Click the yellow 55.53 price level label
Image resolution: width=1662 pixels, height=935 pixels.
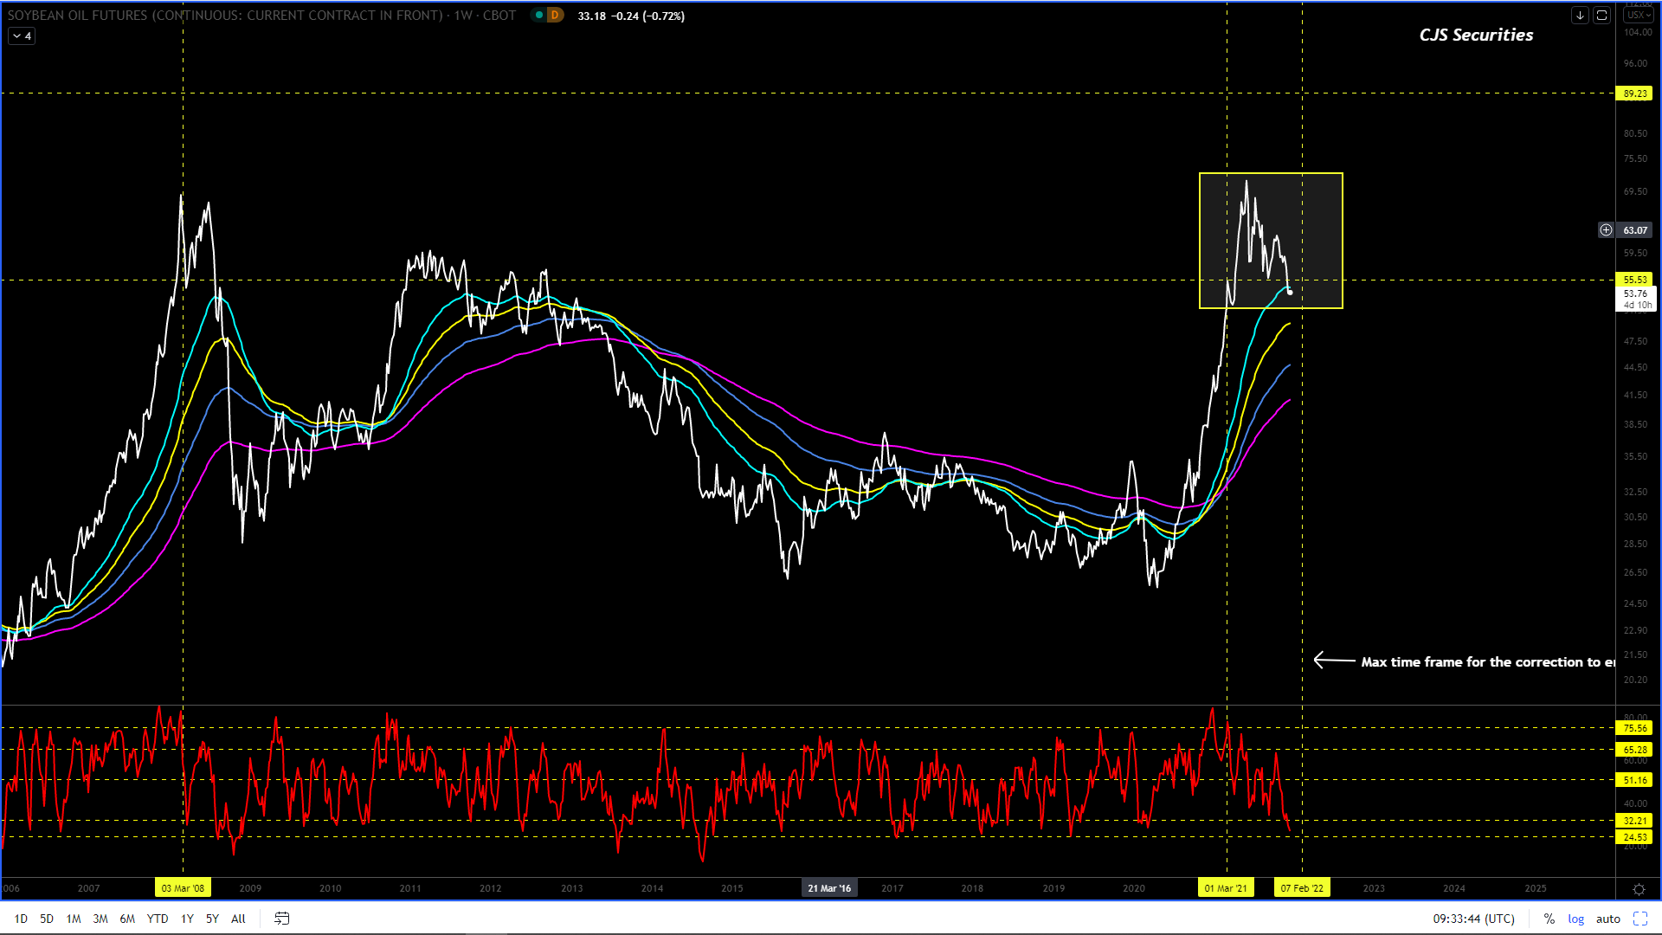[1634, 280]
